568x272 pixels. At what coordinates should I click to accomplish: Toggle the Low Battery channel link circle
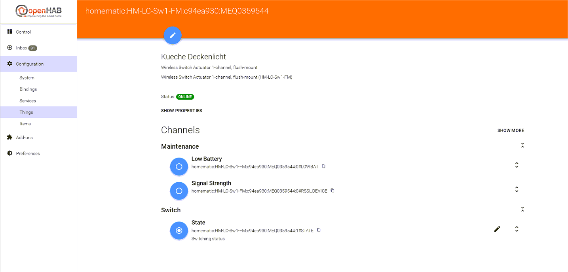point(179,167)
